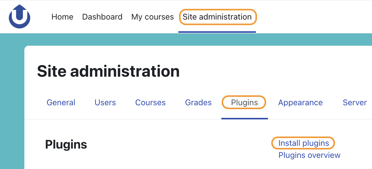Select the Grades tab

point(198,103)
